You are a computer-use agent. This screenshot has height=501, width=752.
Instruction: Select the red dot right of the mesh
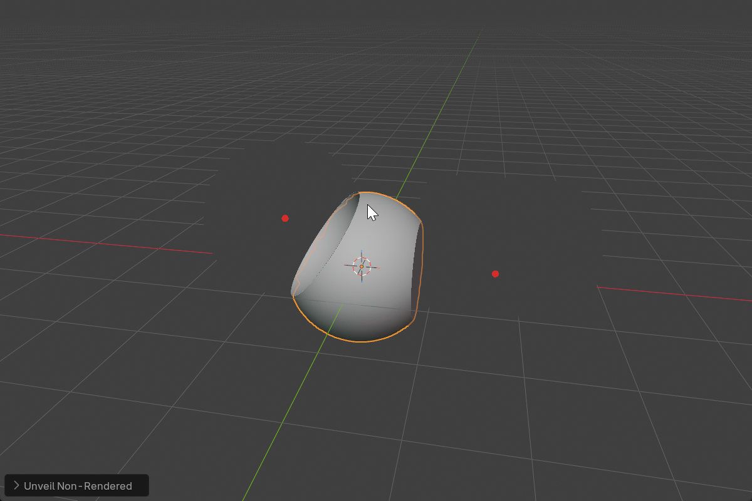point(495,274)
